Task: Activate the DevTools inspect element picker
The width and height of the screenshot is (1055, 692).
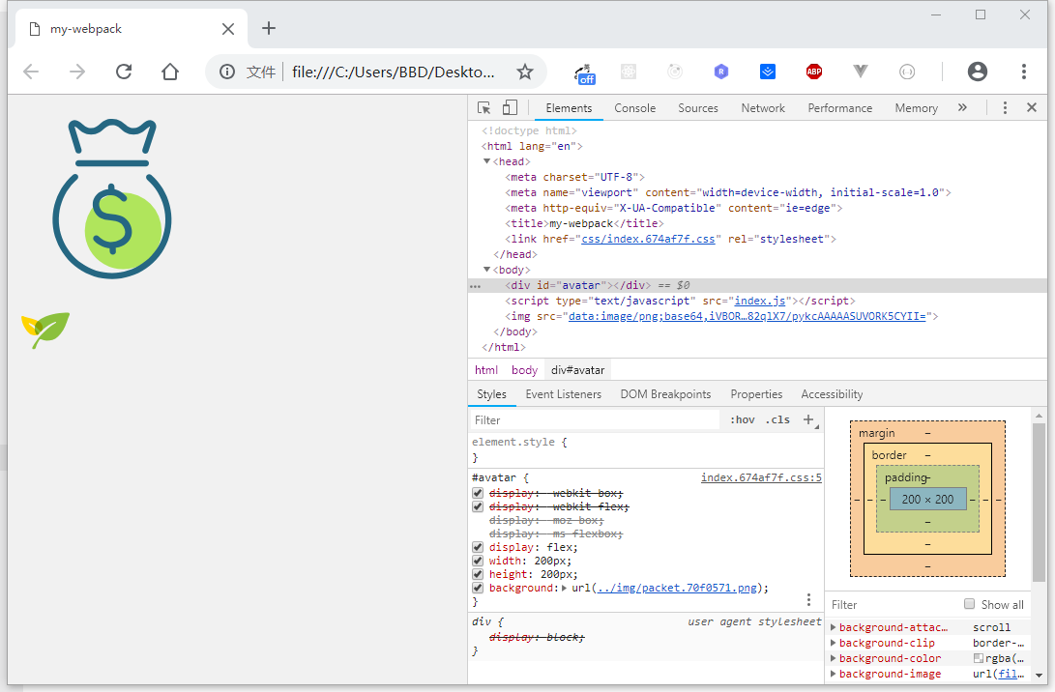Action: (x=484, y=107)
